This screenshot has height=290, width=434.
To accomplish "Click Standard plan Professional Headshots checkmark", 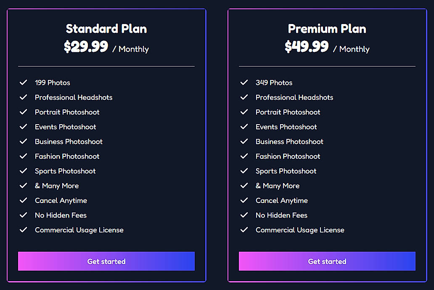I will 23,97.
